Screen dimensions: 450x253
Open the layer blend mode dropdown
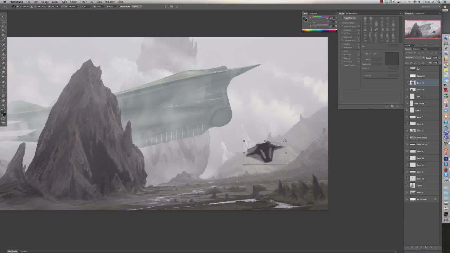tap(414, 58)
